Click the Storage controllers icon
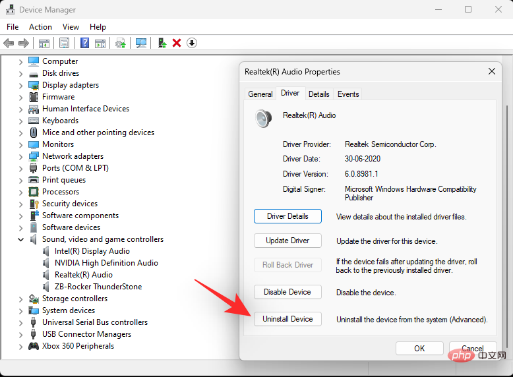 point(34,299)
